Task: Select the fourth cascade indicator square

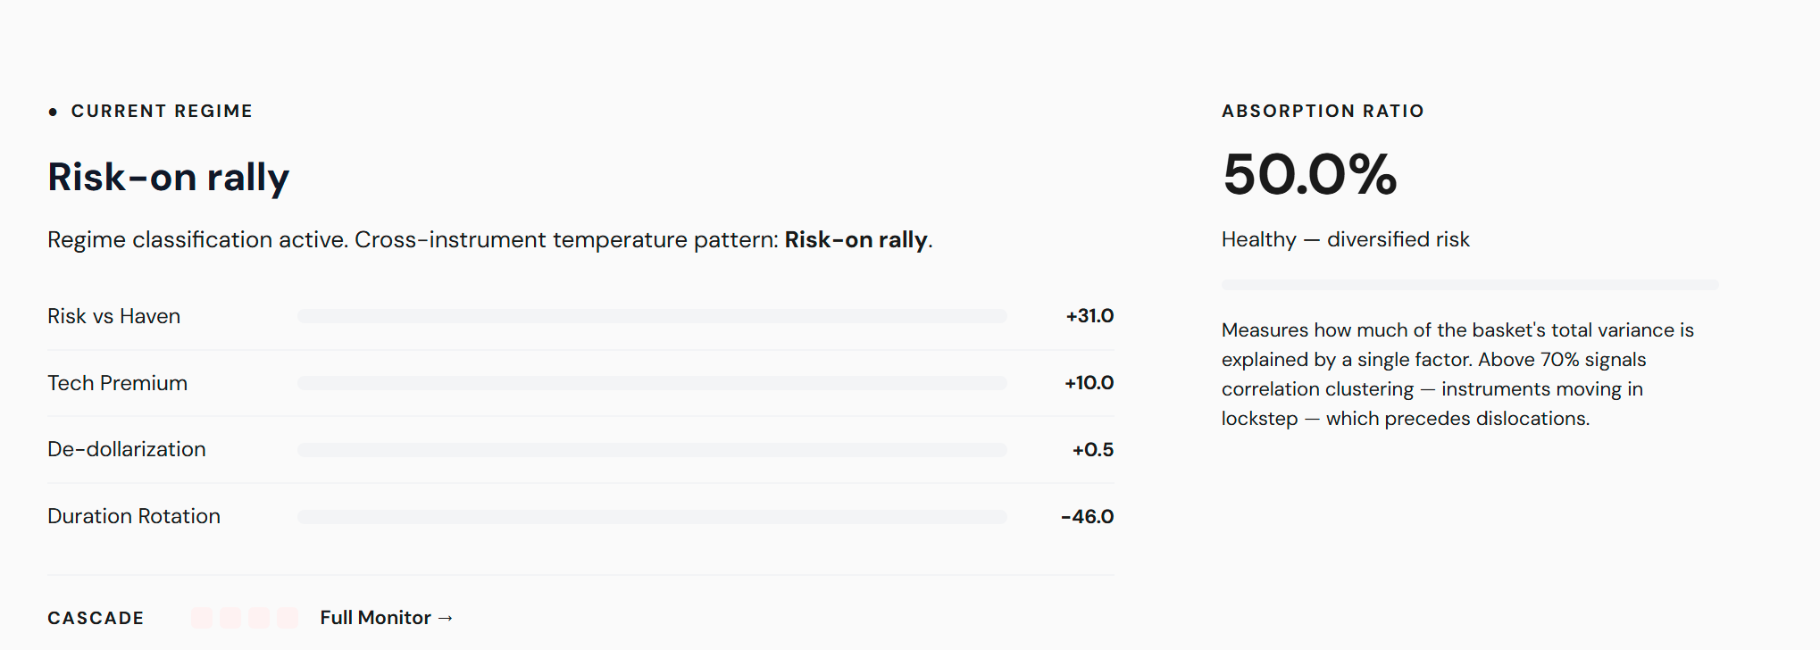Action: point(289,617)
